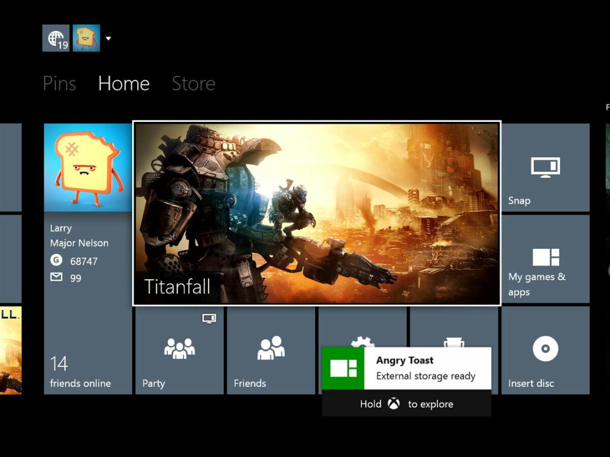Expand the profile dropdown arrow
The height and width of the screenshot is (457, 610).
[x=108, y=38]
